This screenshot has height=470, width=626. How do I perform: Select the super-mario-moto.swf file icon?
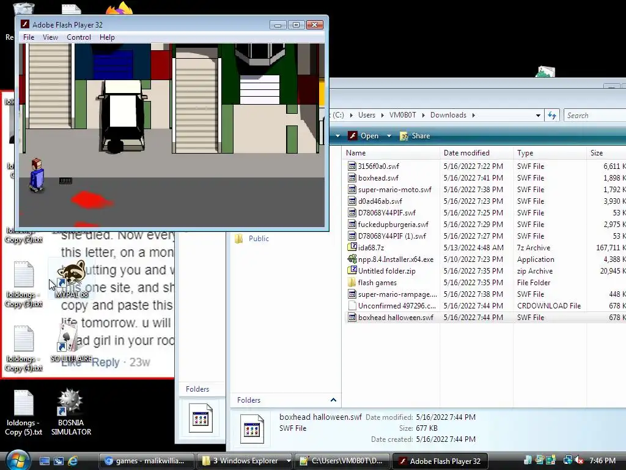(x=352, y=189)
